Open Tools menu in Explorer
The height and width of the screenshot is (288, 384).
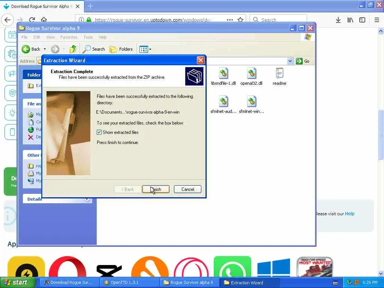click(88, 37)
